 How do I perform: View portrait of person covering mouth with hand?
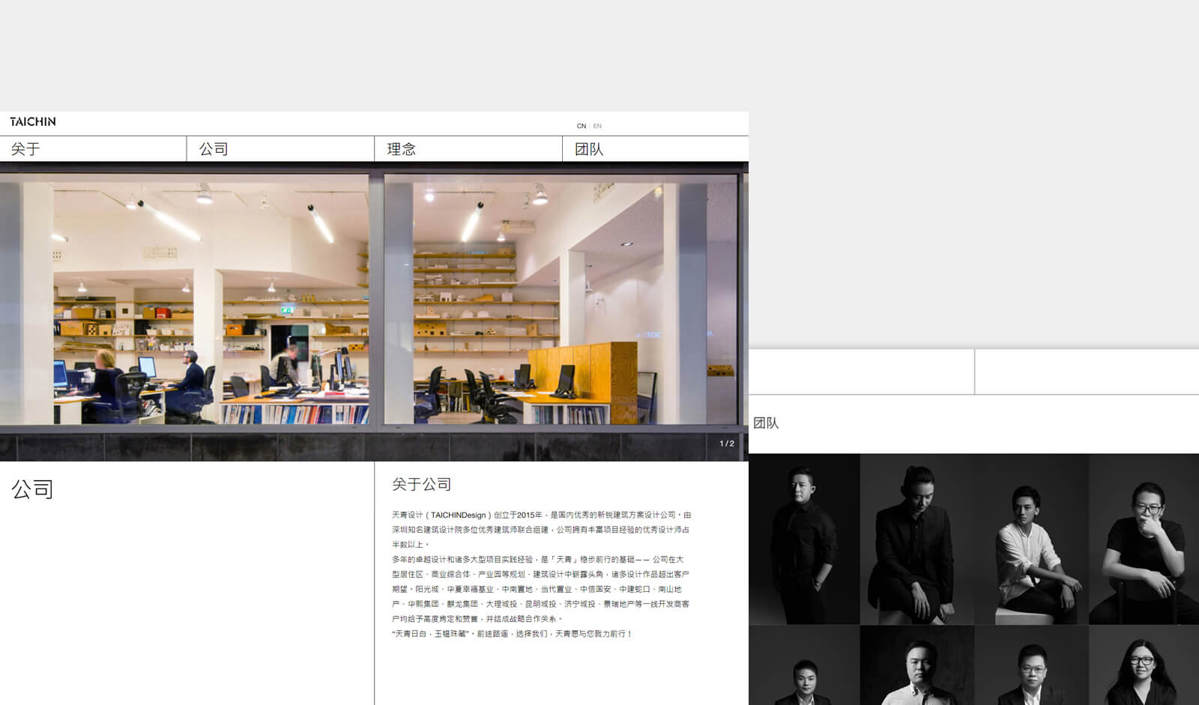pyautogui.click(x=1144, y=538)
